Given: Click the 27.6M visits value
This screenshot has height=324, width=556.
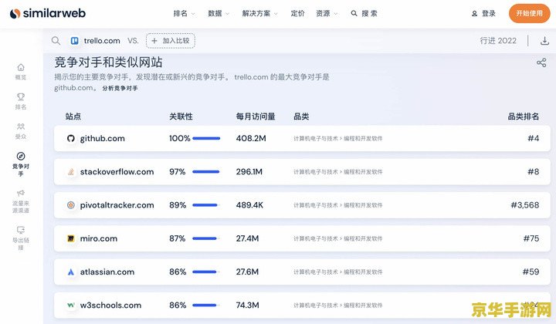Looking at the screenshot, I should [248, 272].
